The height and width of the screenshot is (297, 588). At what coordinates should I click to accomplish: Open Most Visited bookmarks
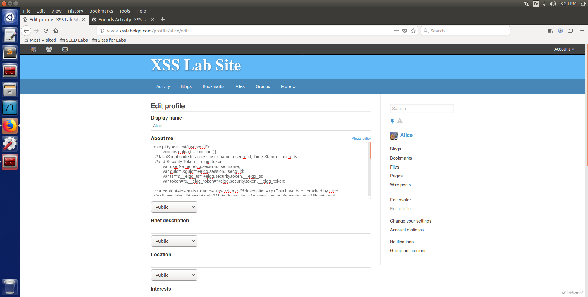40,40
